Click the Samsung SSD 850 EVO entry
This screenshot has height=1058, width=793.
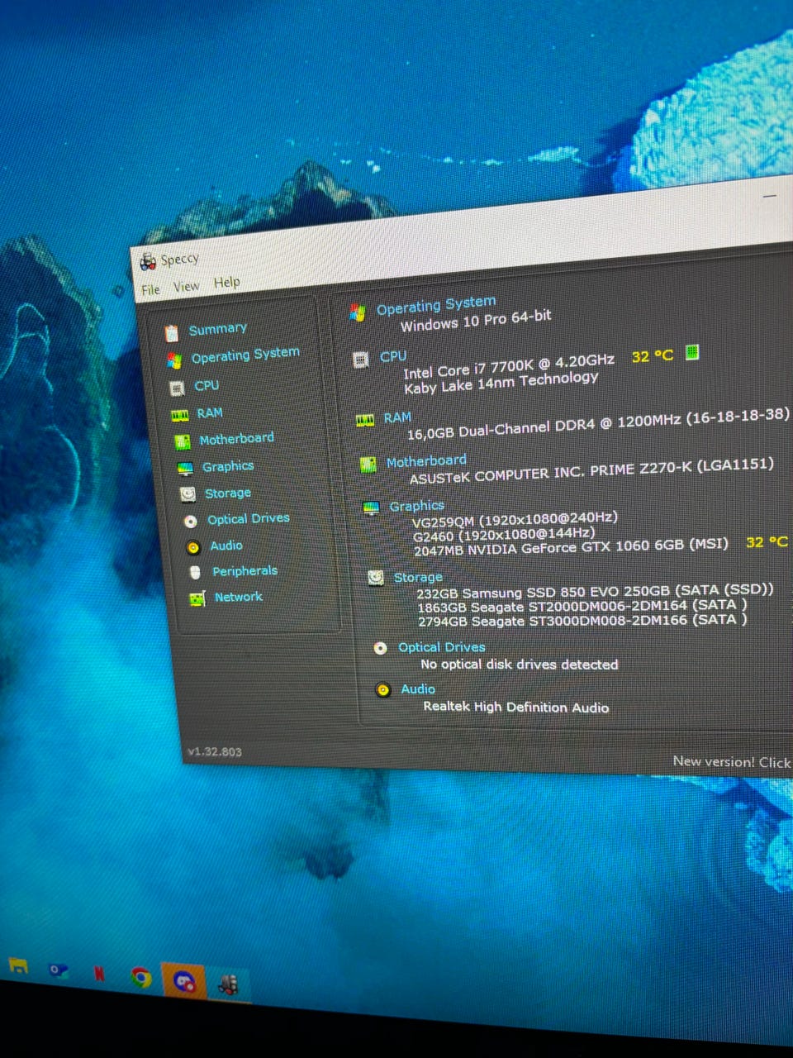click(595, 591)
